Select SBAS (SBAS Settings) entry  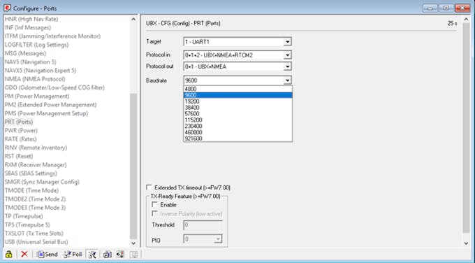point(31,173)
